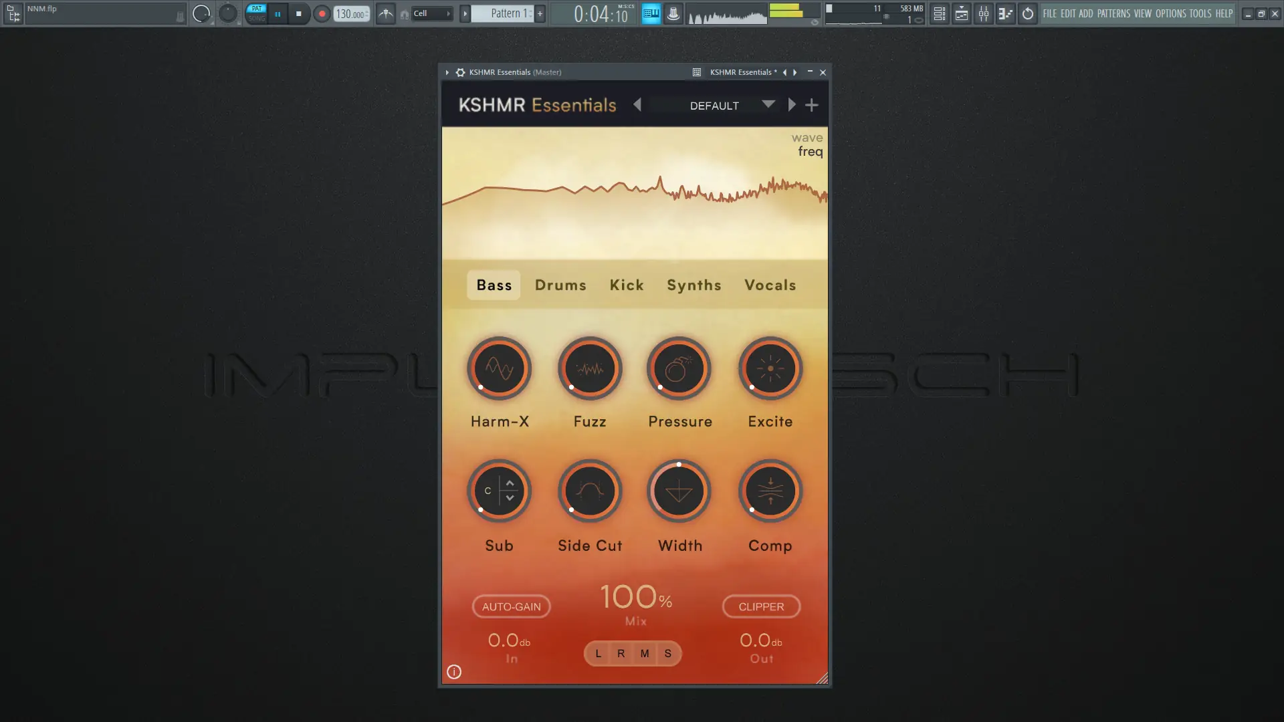This screenshot has width=1284, height=722.
Task: Enable the CLIPPER in KSHMR Essentials
Action: (761, 606)
